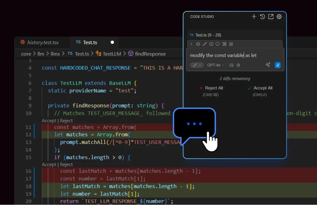This screenshot has width=317, height=205.
Task: Click the open-in-new-window icon
Action: click(x=271, y=16)
